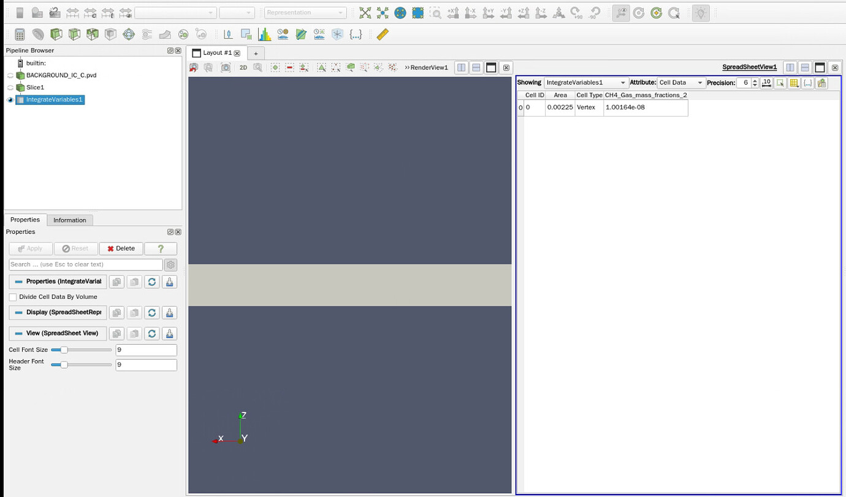846x497 pixels.
Task: Toggle advanced properties gear button
Action: click(x=171, y=264)
